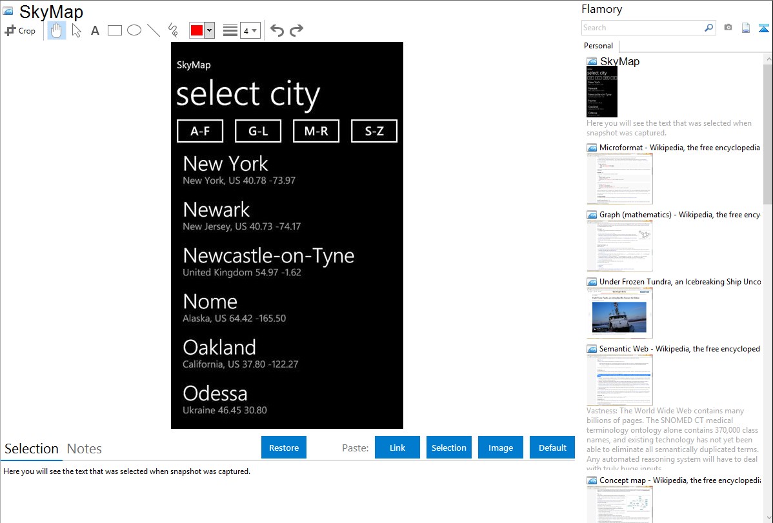Choose the freehand scribble tool
The height and width of the screenshot is (523, 773).
173,30
